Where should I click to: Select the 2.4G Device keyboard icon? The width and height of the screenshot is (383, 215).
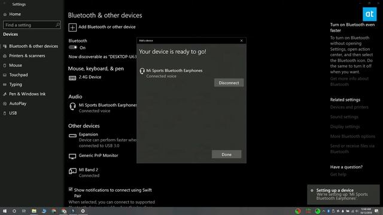[x=72, y=78]
